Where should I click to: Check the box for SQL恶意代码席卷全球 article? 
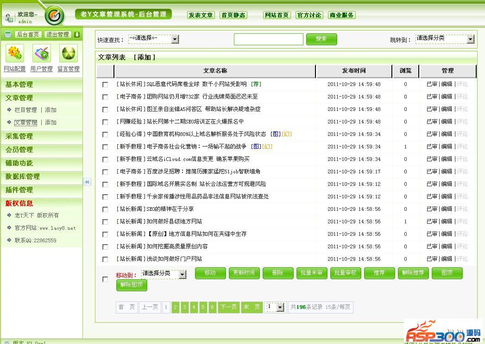point(105,85)
